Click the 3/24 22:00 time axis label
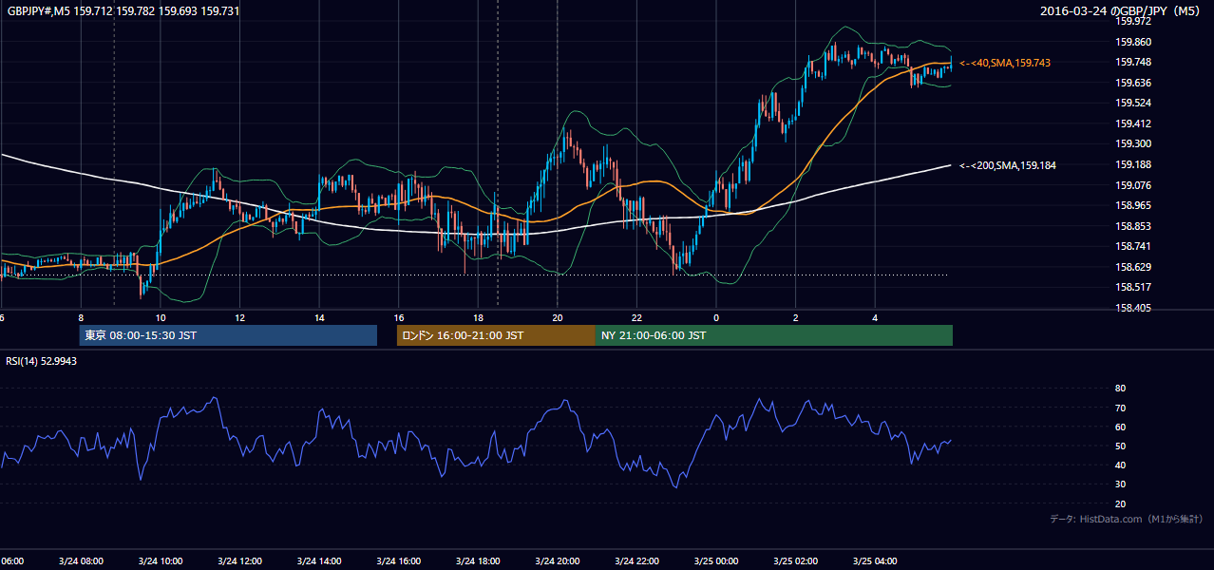This screenshot has width=1214, height=570. [636, 561]
